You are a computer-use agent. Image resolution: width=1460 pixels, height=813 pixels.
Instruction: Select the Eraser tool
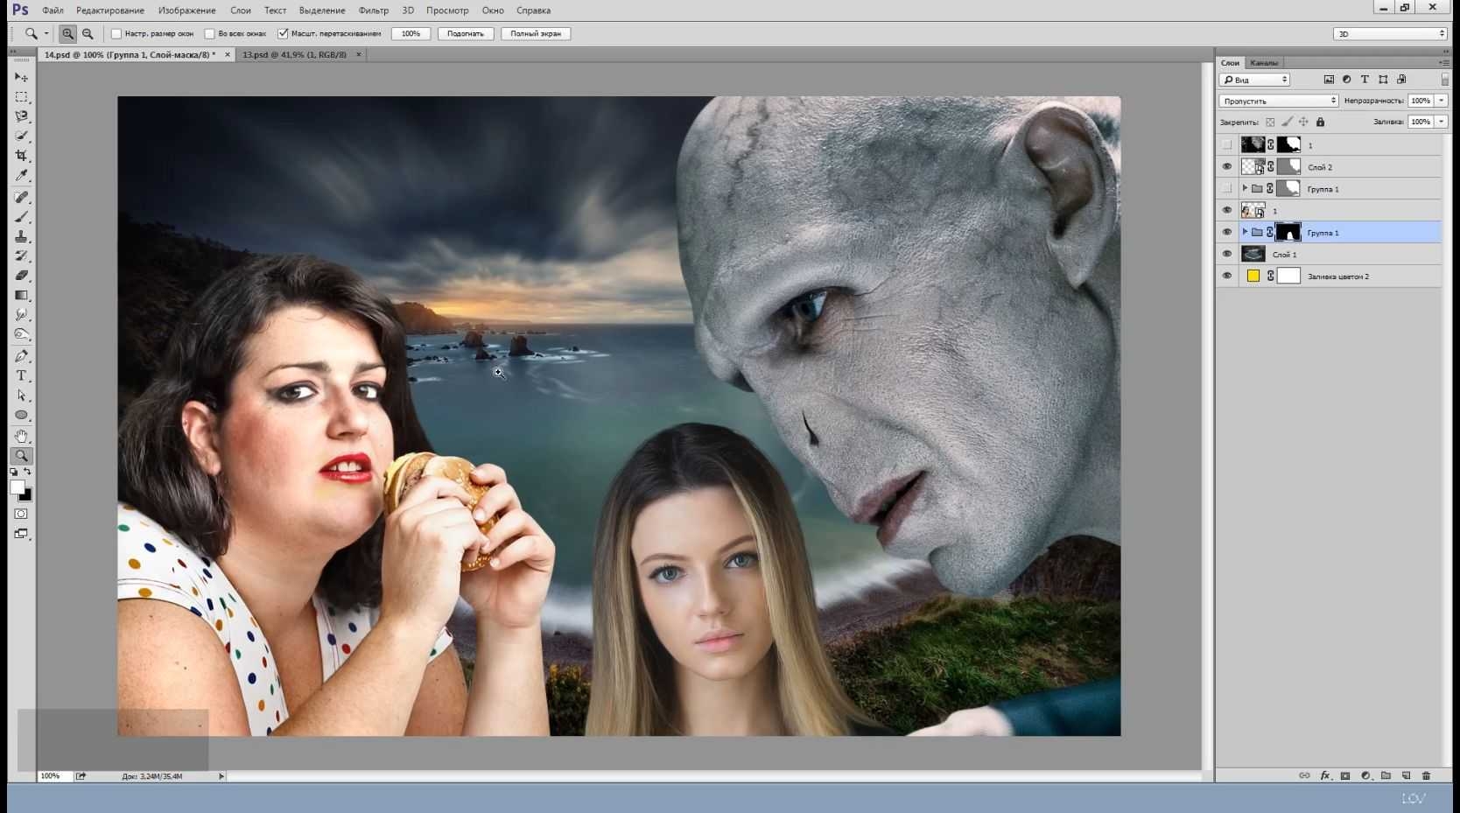click(x=22, y=276)
